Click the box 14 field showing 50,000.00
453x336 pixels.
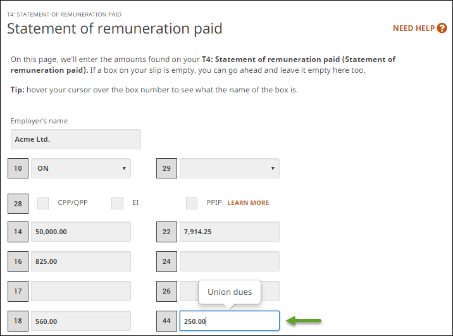(x=81, y=232)
